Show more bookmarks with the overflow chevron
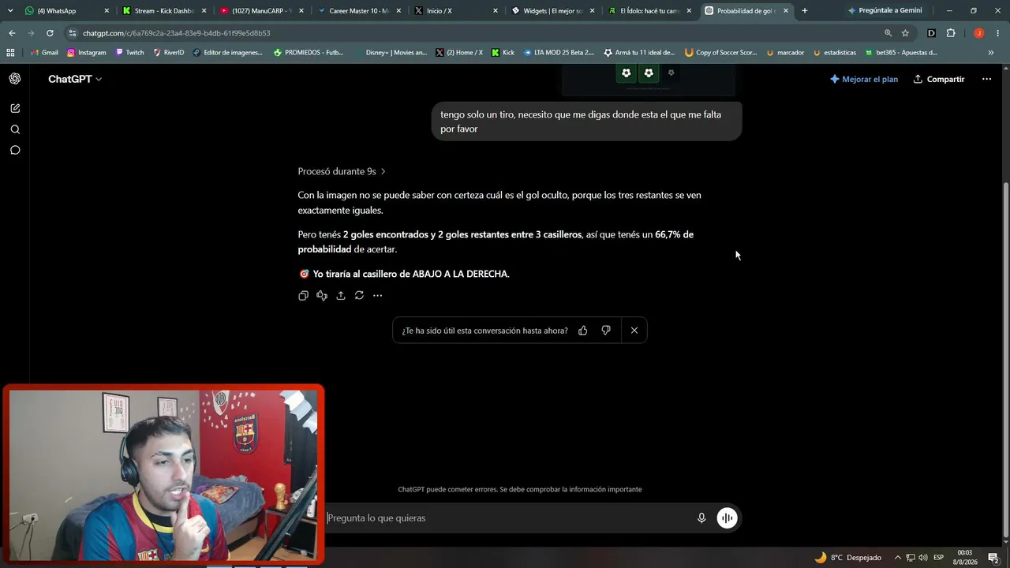The height and width of the screenshot is (568, 1010). pyautogui.click(x=991, y=53)
